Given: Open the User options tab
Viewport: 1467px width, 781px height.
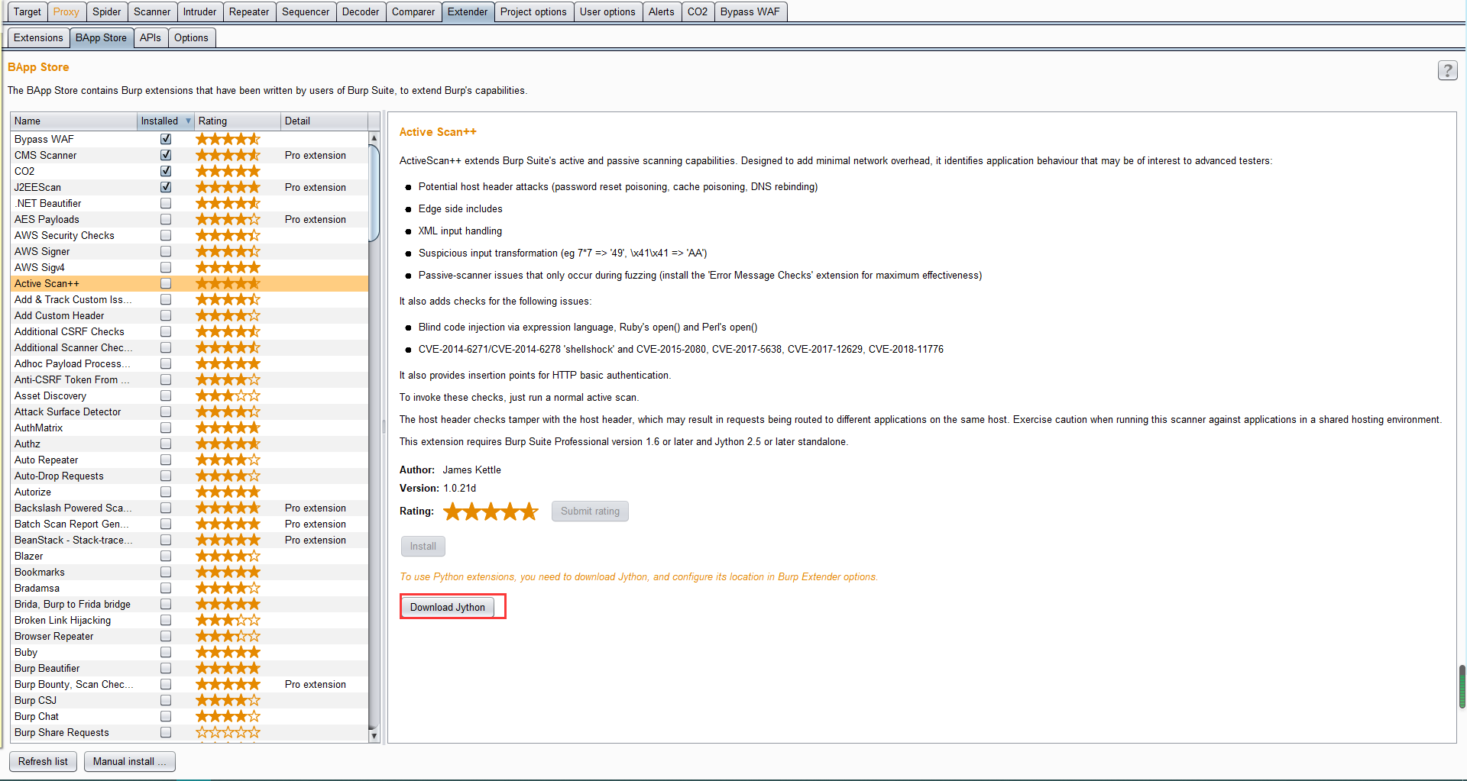Looking at the screenshot, I should point(607,11).
